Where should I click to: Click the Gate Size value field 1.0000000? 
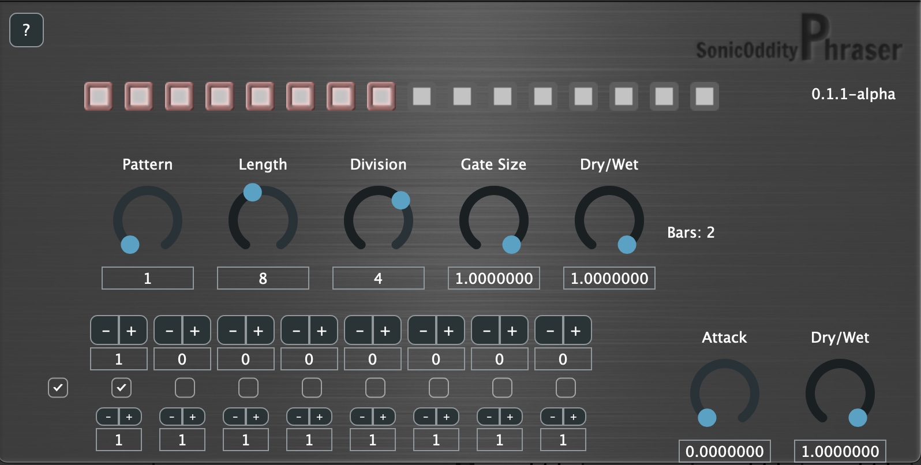[494, 278]
